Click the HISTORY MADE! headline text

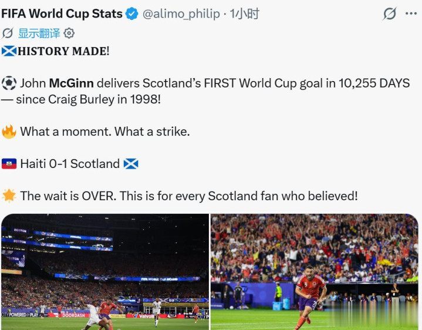tap(63, 51)
